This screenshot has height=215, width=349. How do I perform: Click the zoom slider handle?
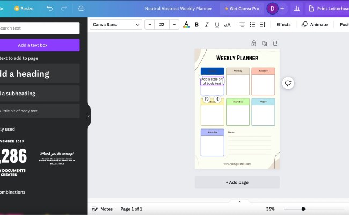click(303, 209)
